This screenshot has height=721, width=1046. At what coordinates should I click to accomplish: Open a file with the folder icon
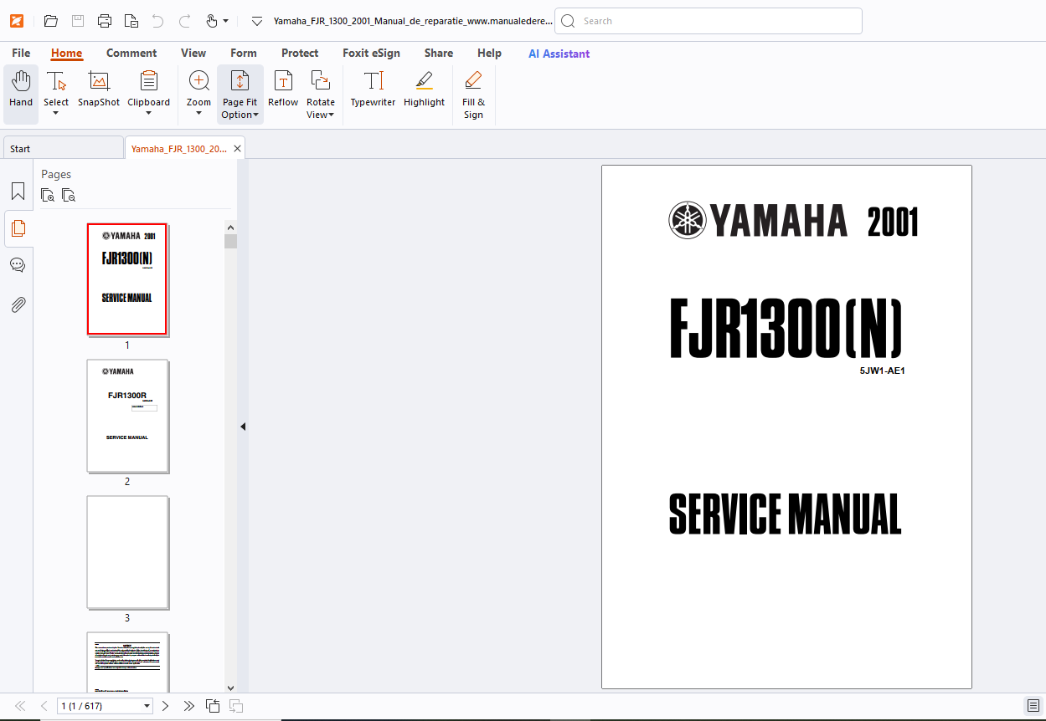(x=51, y=21)
